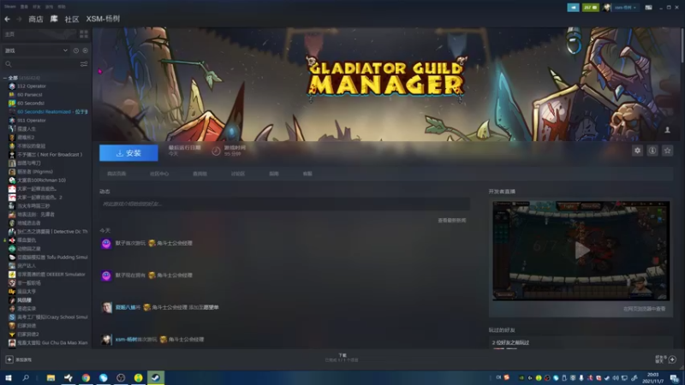Click activity post input field
The width and height of the screenshot is (685, 385).
click(x=284, y=204)
